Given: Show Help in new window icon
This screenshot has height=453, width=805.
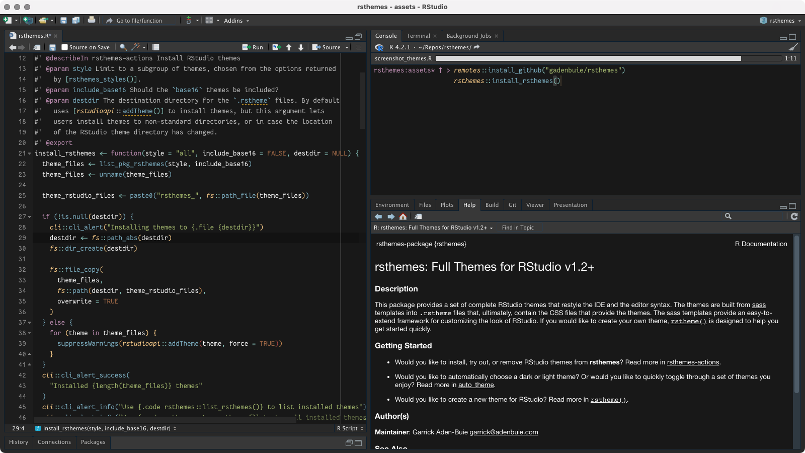Looking at the screenshot, I should [418, 216].
